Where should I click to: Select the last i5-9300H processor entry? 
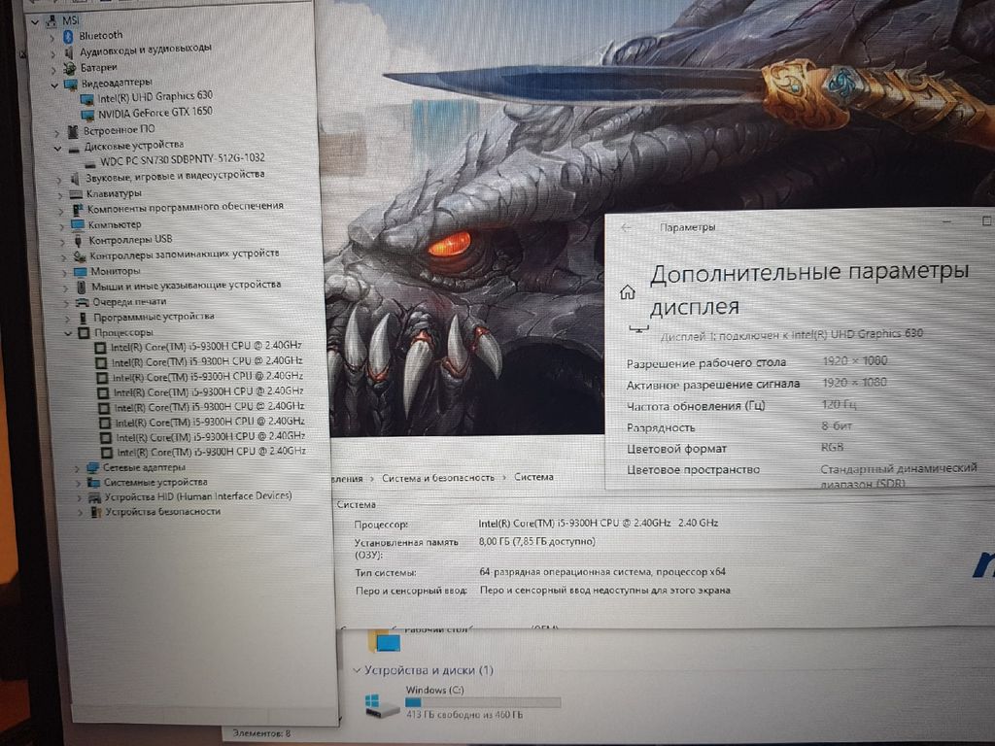211,452
